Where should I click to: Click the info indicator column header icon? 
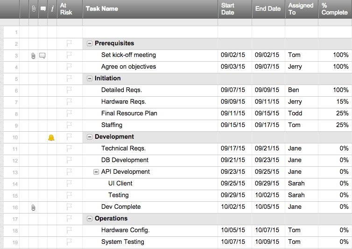52,9
